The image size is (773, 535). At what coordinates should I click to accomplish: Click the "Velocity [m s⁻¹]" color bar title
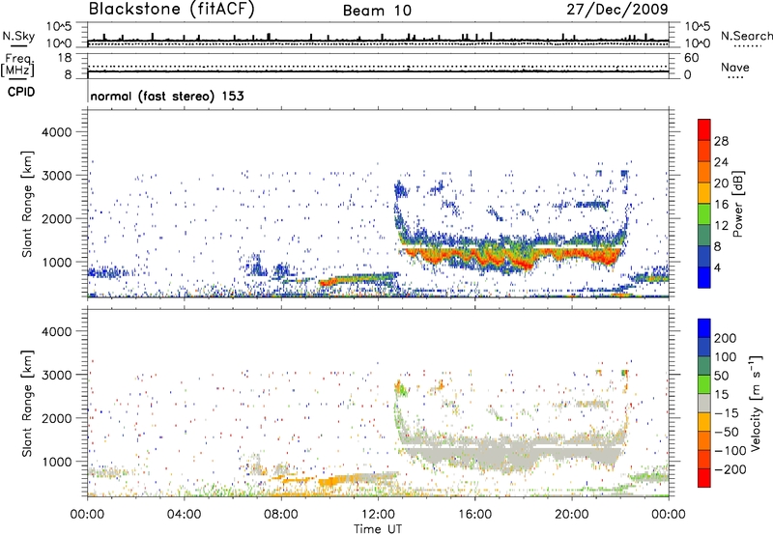756,403
